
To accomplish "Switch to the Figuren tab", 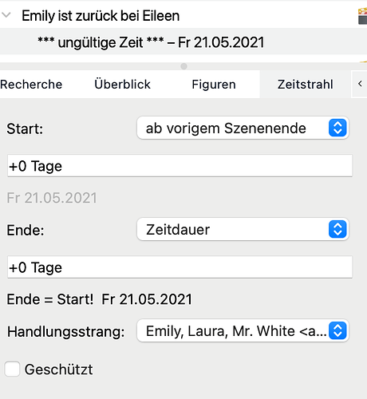I will pyautogui.click(x=214, y=85).
